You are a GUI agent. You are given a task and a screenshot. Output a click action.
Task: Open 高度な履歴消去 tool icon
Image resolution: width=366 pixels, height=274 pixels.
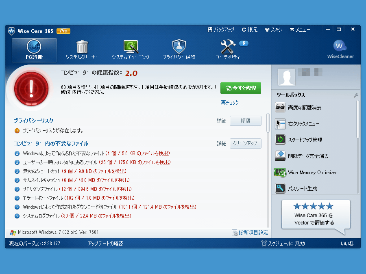tap(280, 108)
